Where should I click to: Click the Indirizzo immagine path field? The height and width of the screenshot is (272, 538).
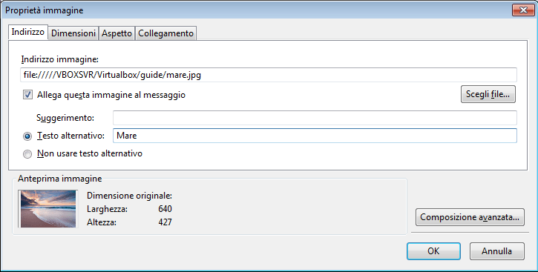(269, 75)
